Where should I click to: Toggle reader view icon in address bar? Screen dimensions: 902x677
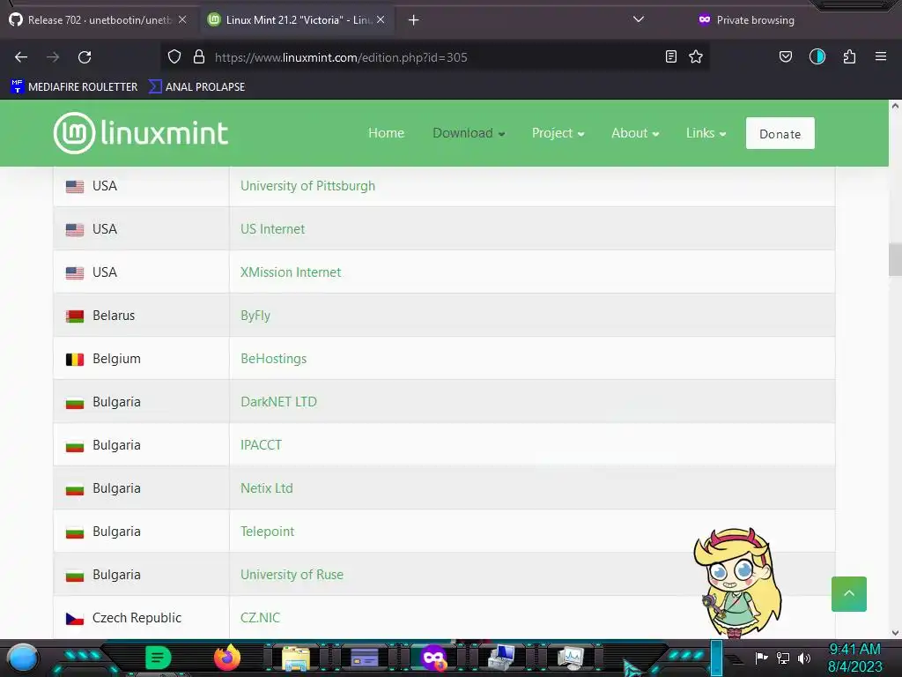[670, 56]
